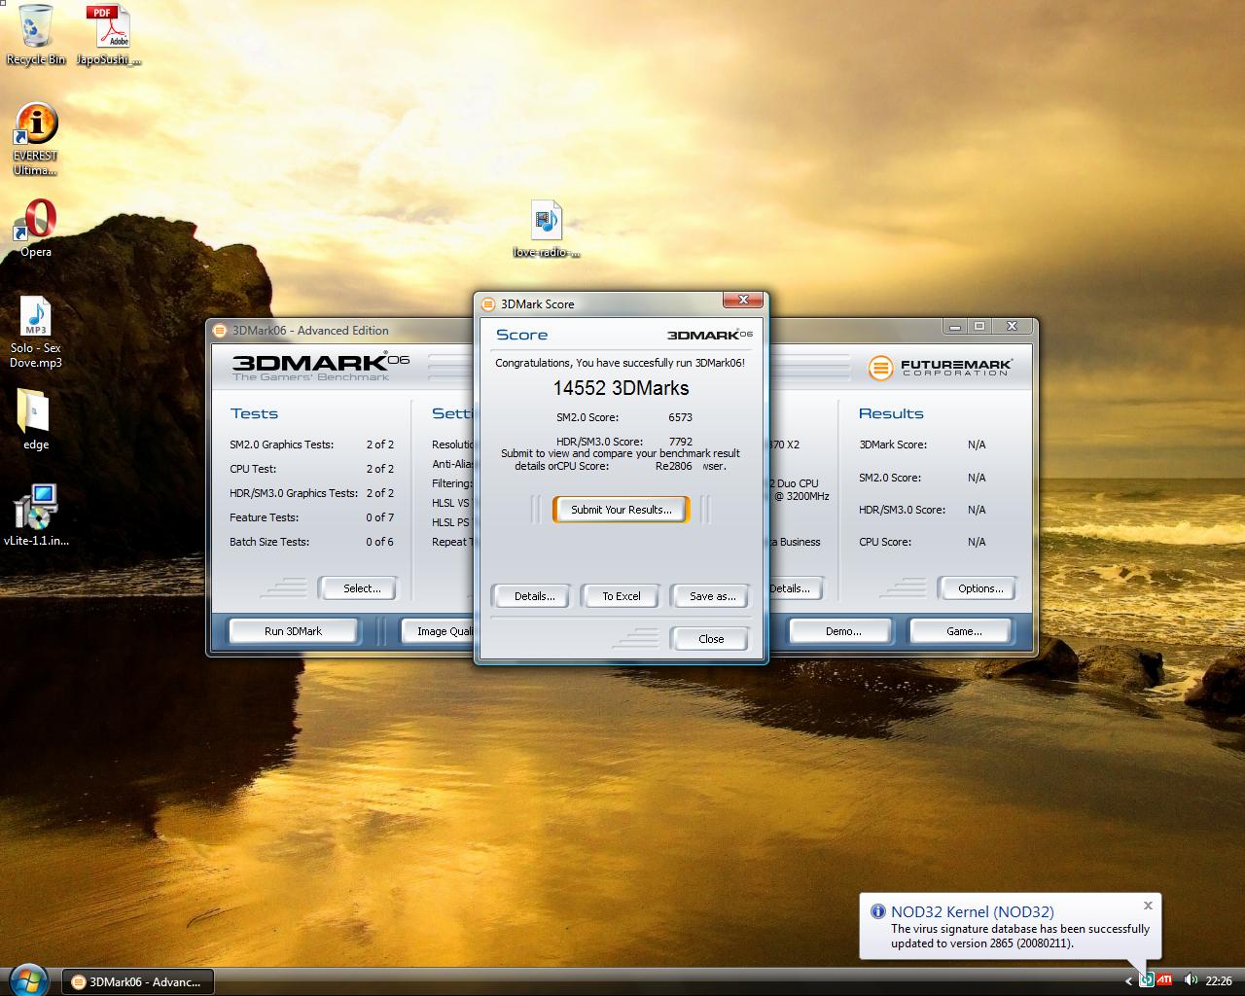Click the Details button in Score dialog

point(534,596)
